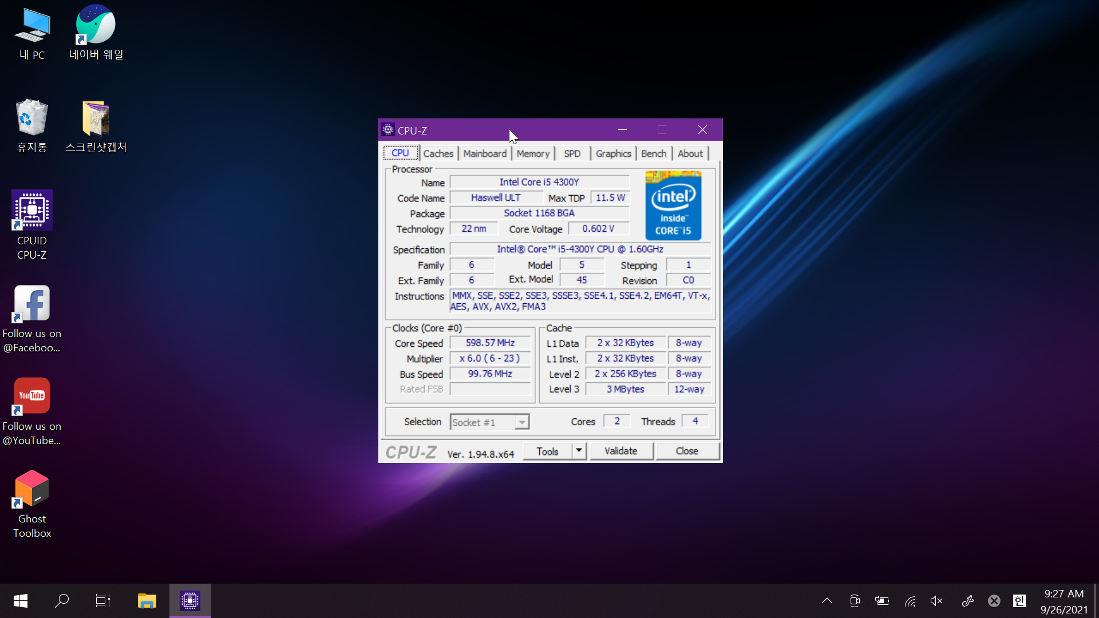Select the Ghost Toolbox desktop shortcut
The height and width of the screenshot is (618, 1099).
32,504
